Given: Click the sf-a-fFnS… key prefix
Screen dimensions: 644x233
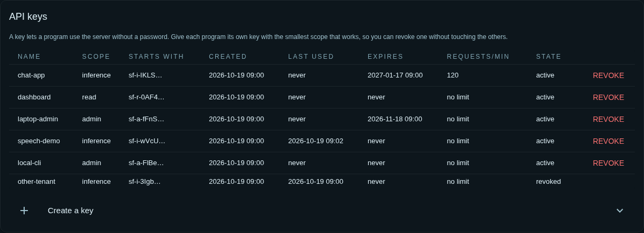Looking at the screenshot, I should click(x=147, y=119).
